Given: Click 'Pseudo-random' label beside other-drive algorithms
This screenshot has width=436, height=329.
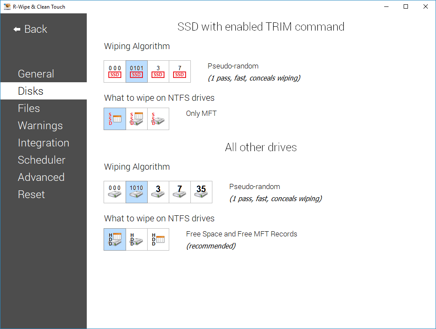Looking at the screenshot, I should pyautogui.click(x=254, y=187).
